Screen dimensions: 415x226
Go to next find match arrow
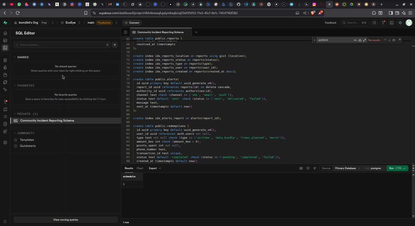click(x=389, y=40)
